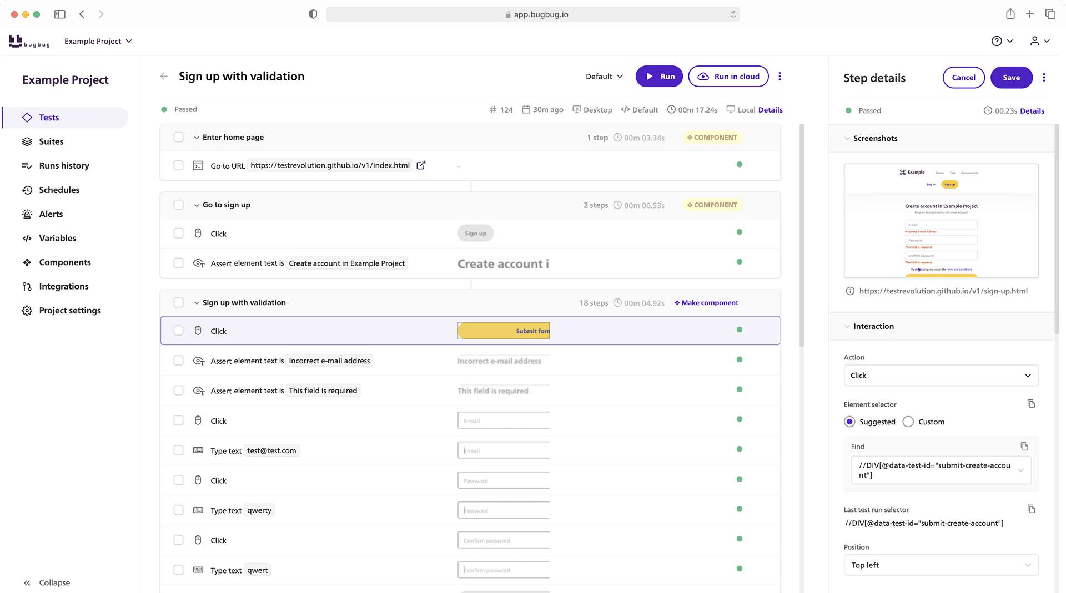Click the back arrow beside the test title
The height and width of the screenshot is (593, 1066).
tap(164, 77)
